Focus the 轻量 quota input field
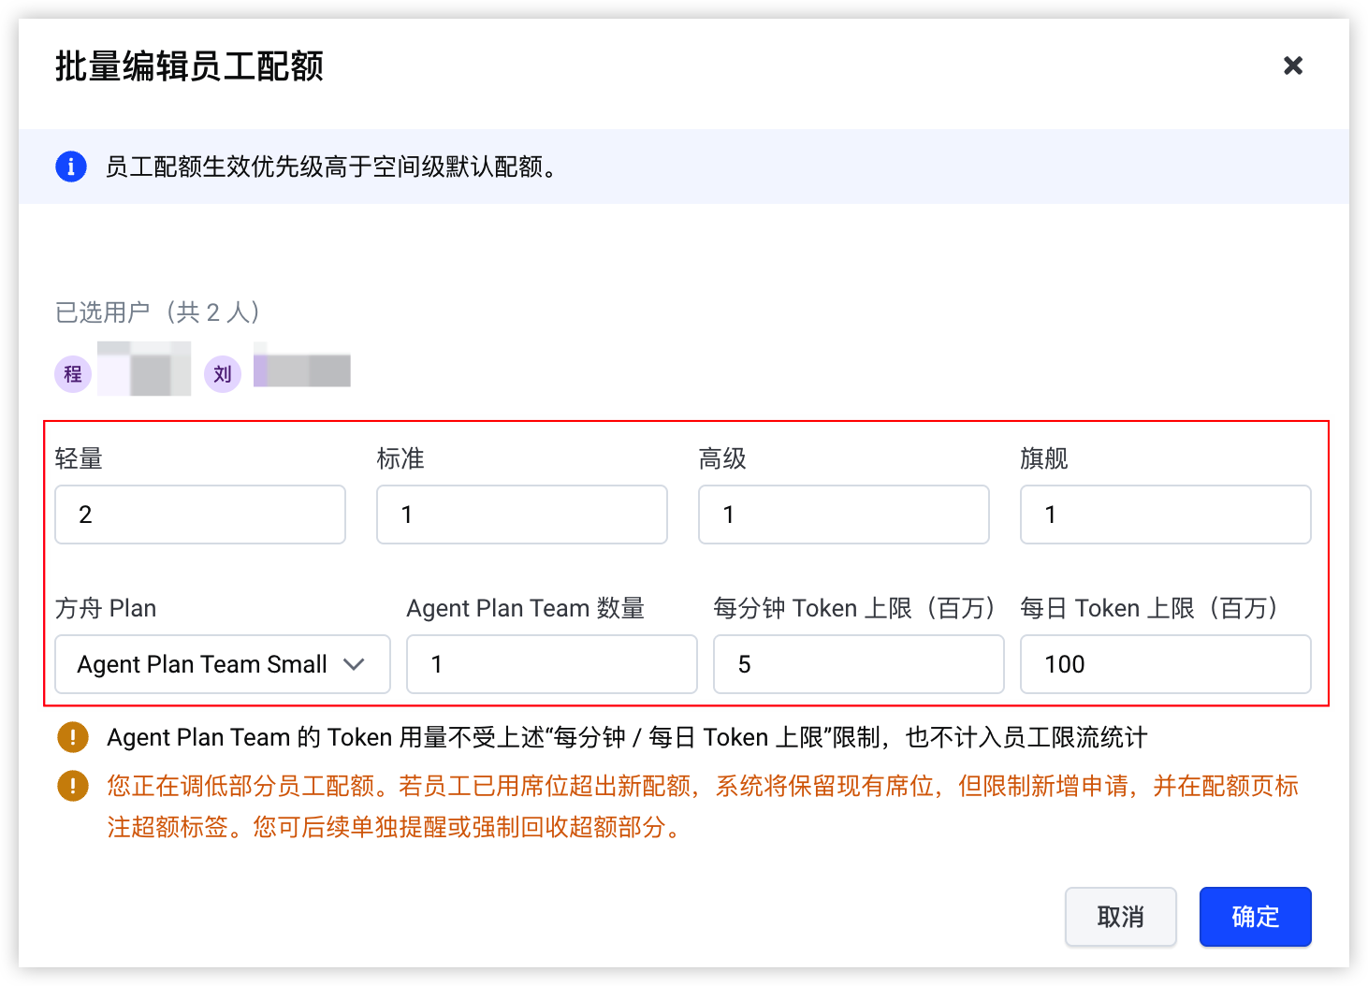1368x986 pixels. [200, 515]
